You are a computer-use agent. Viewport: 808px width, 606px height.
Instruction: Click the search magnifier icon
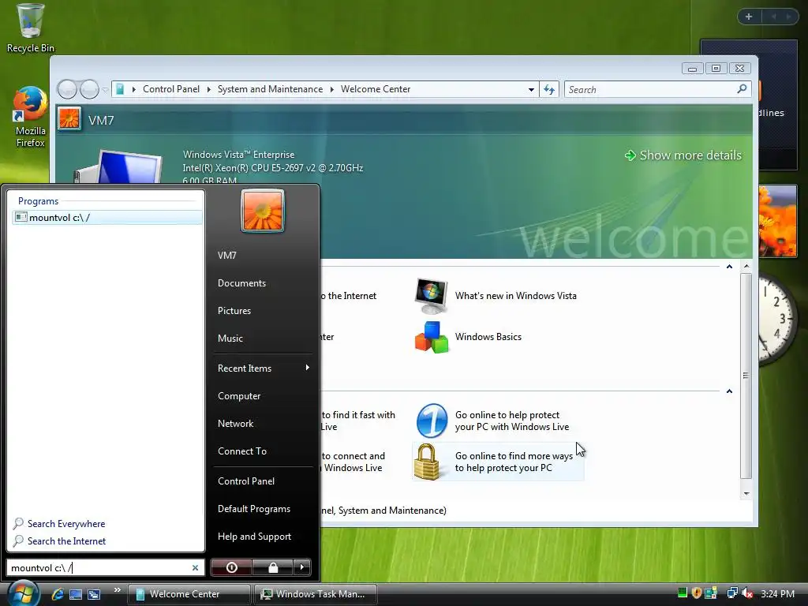[x=742, y=89]
